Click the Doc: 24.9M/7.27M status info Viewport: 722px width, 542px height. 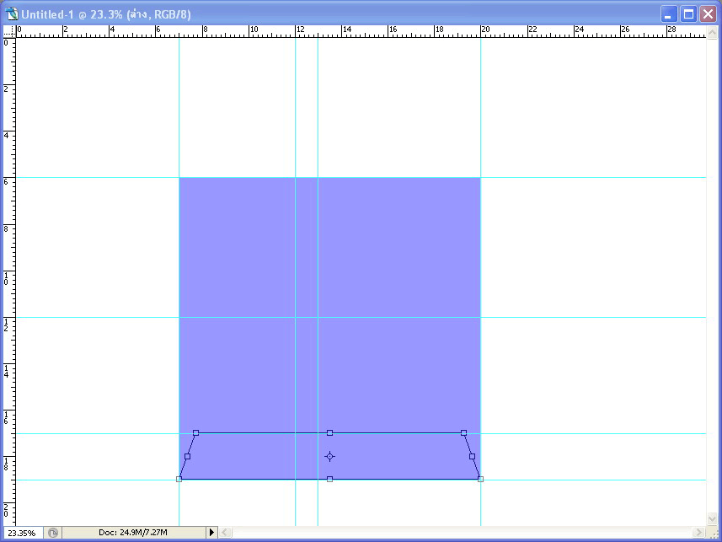pos(132,533)
